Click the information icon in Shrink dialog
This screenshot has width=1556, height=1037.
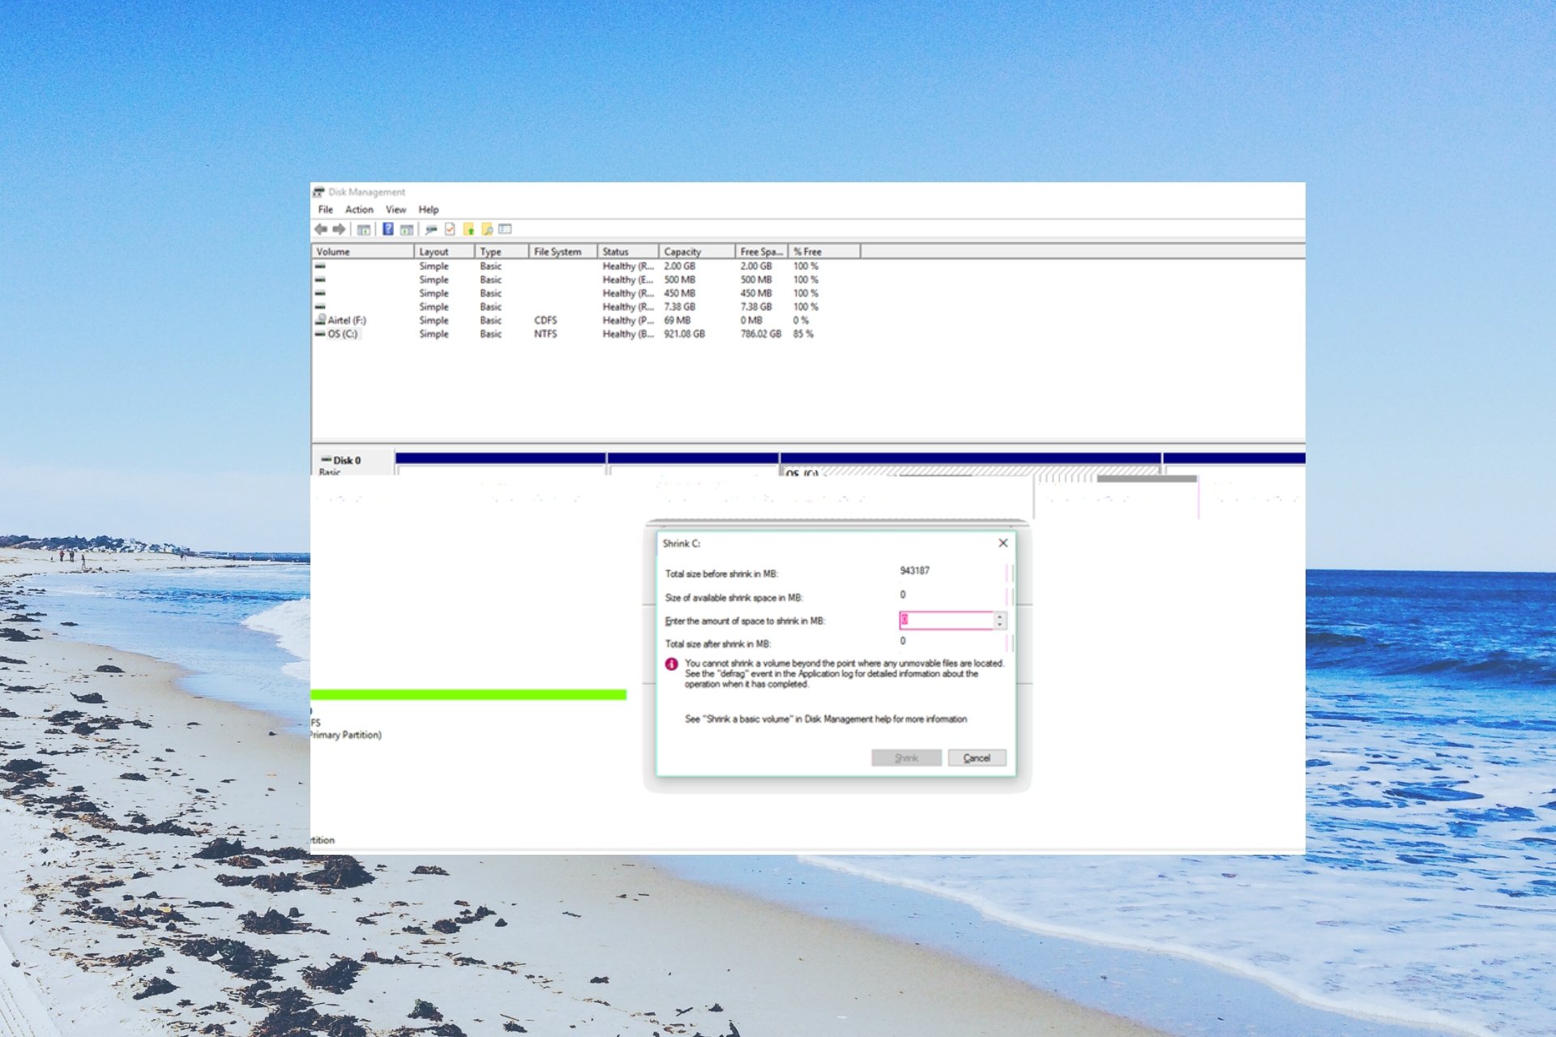pos(671,664)
